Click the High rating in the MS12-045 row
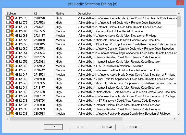 59,83
